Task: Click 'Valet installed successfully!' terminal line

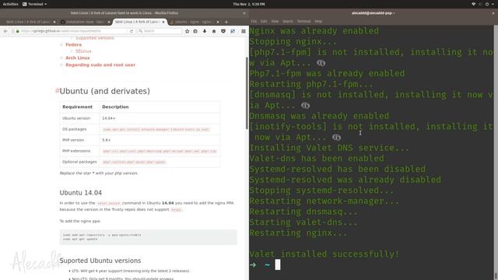Action: (324, 254)
